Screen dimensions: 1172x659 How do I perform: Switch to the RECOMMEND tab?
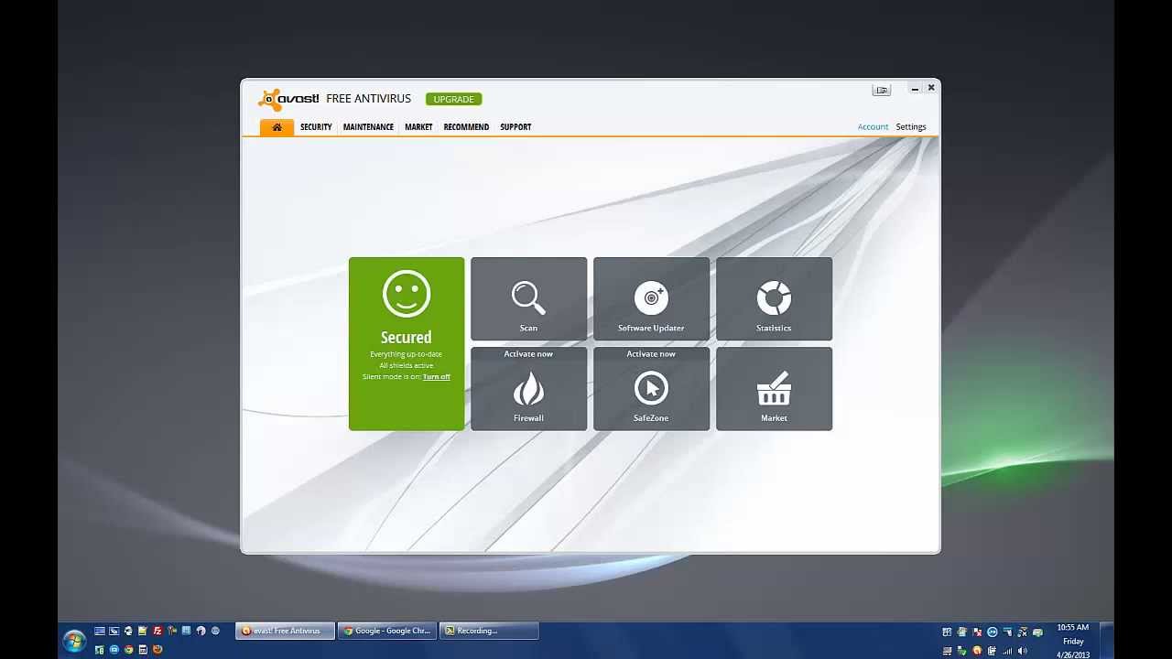point(466,127)
